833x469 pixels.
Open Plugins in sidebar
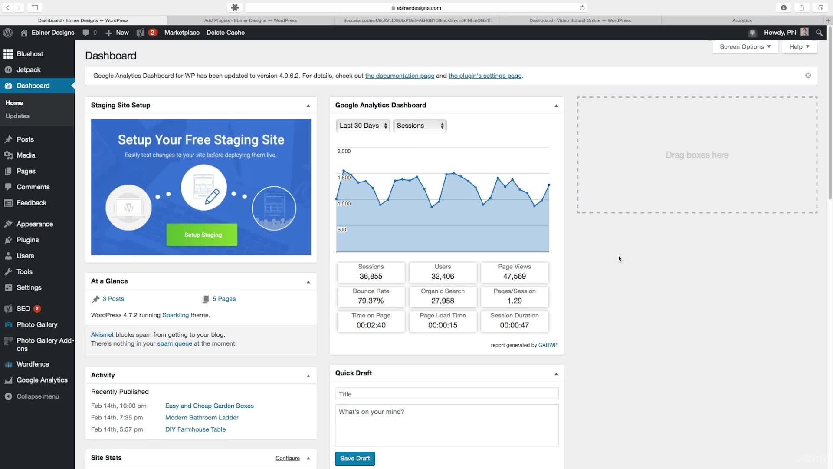[37, 240]
